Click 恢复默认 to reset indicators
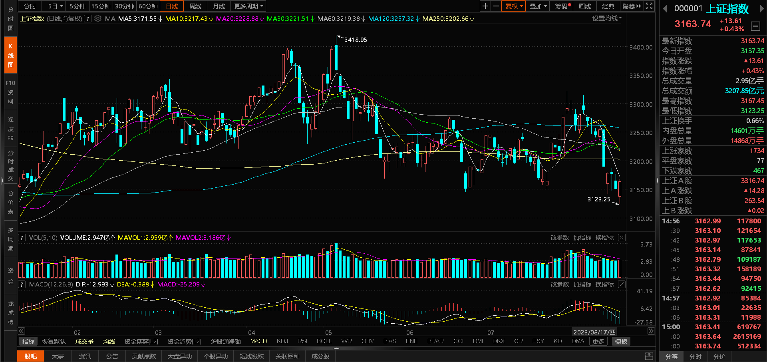This screenshot has width=767, height=362. point(54,342)
